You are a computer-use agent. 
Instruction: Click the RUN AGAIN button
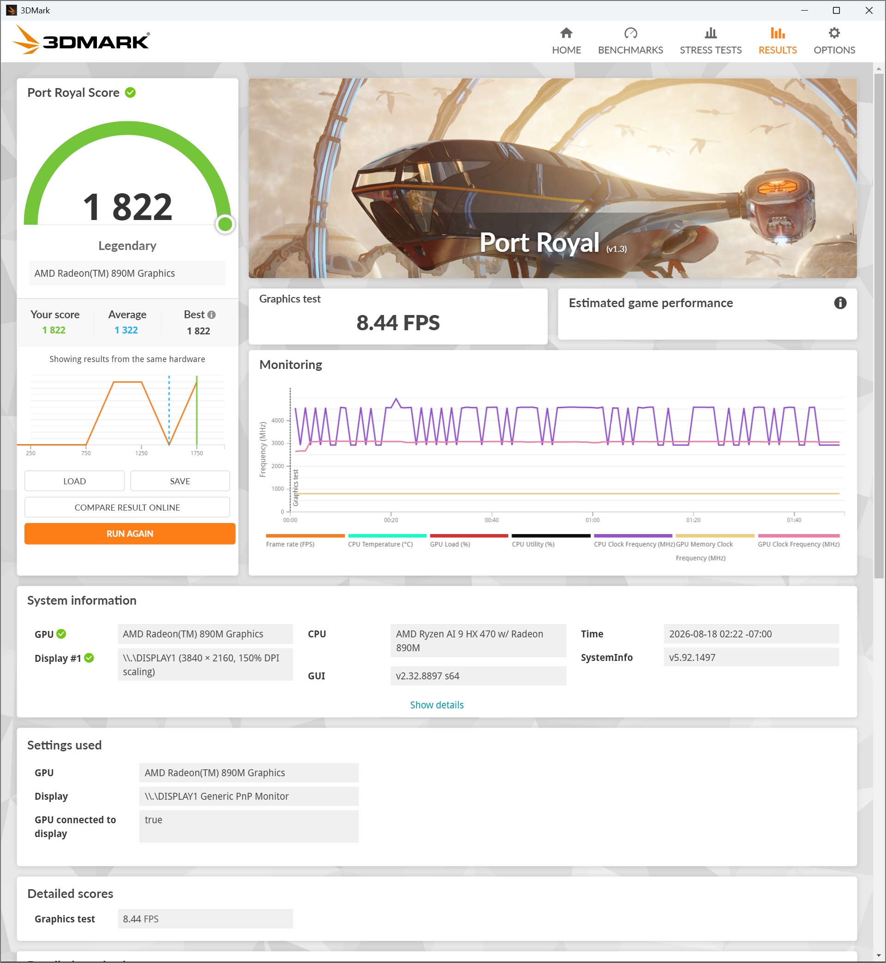(130, 534)
